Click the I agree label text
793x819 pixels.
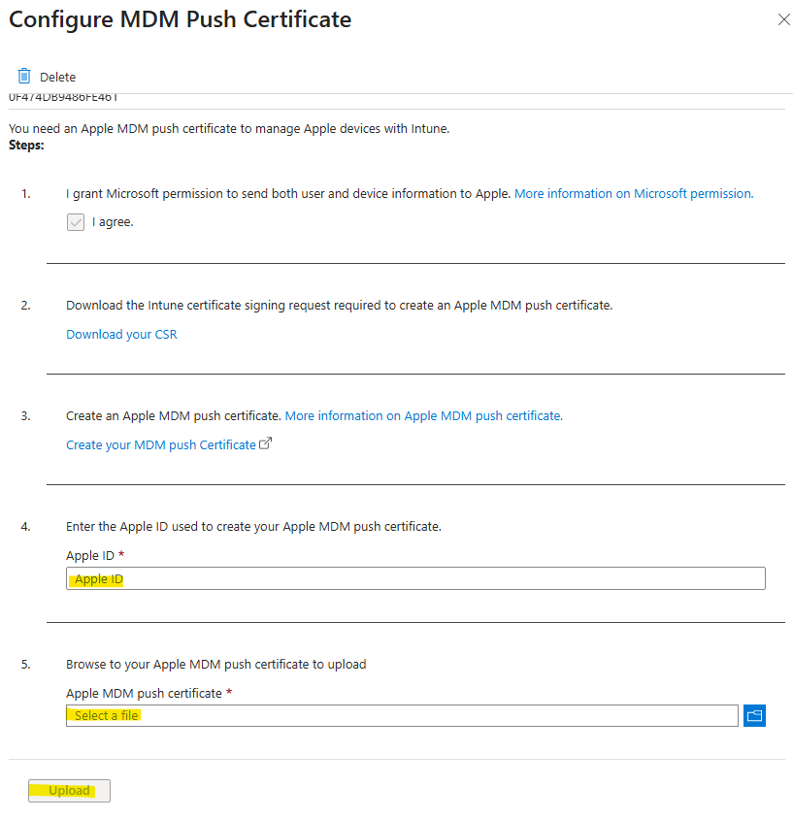pos(113,222)
